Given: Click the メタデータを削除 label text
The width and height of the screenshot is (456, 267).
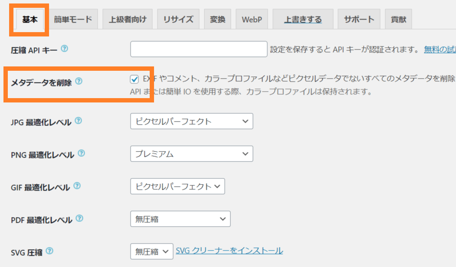Looking at the screenshot, I should [41, 82].
